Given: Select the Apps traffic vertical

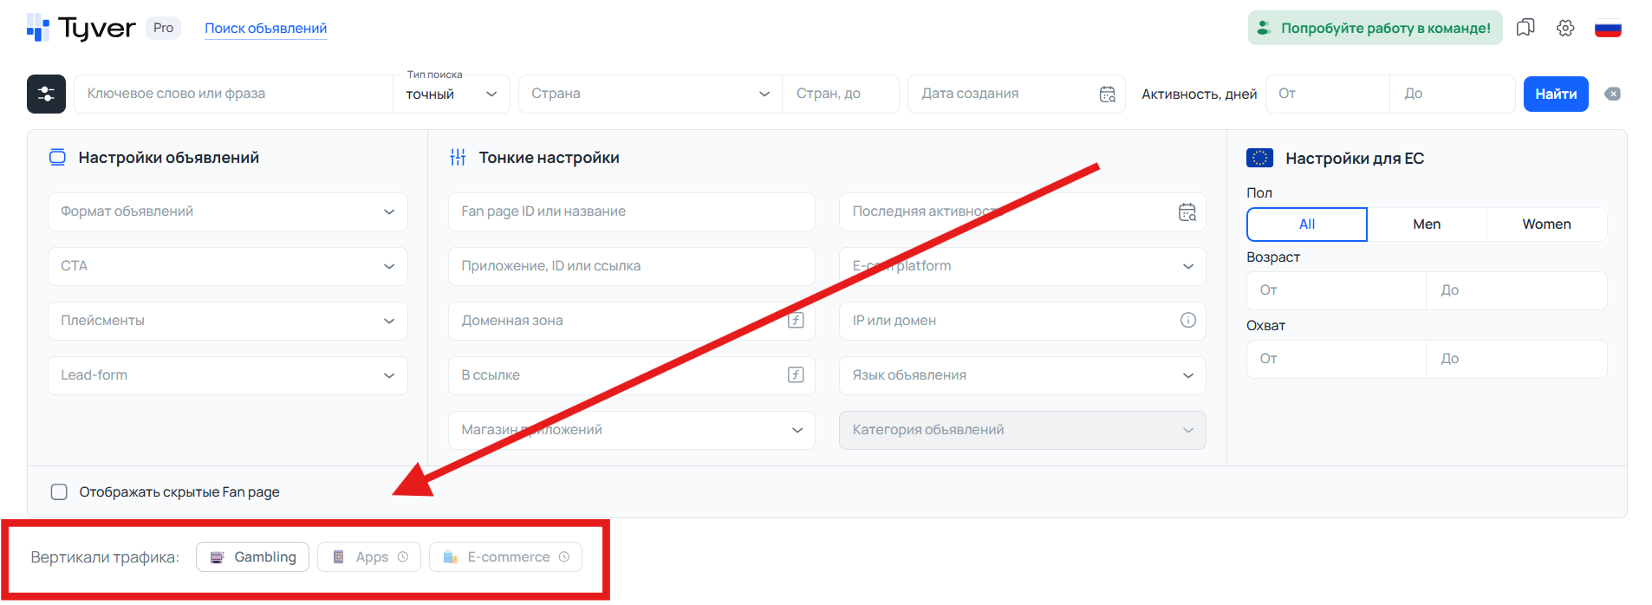Looking at the screenshot, I should click(369, 556).
